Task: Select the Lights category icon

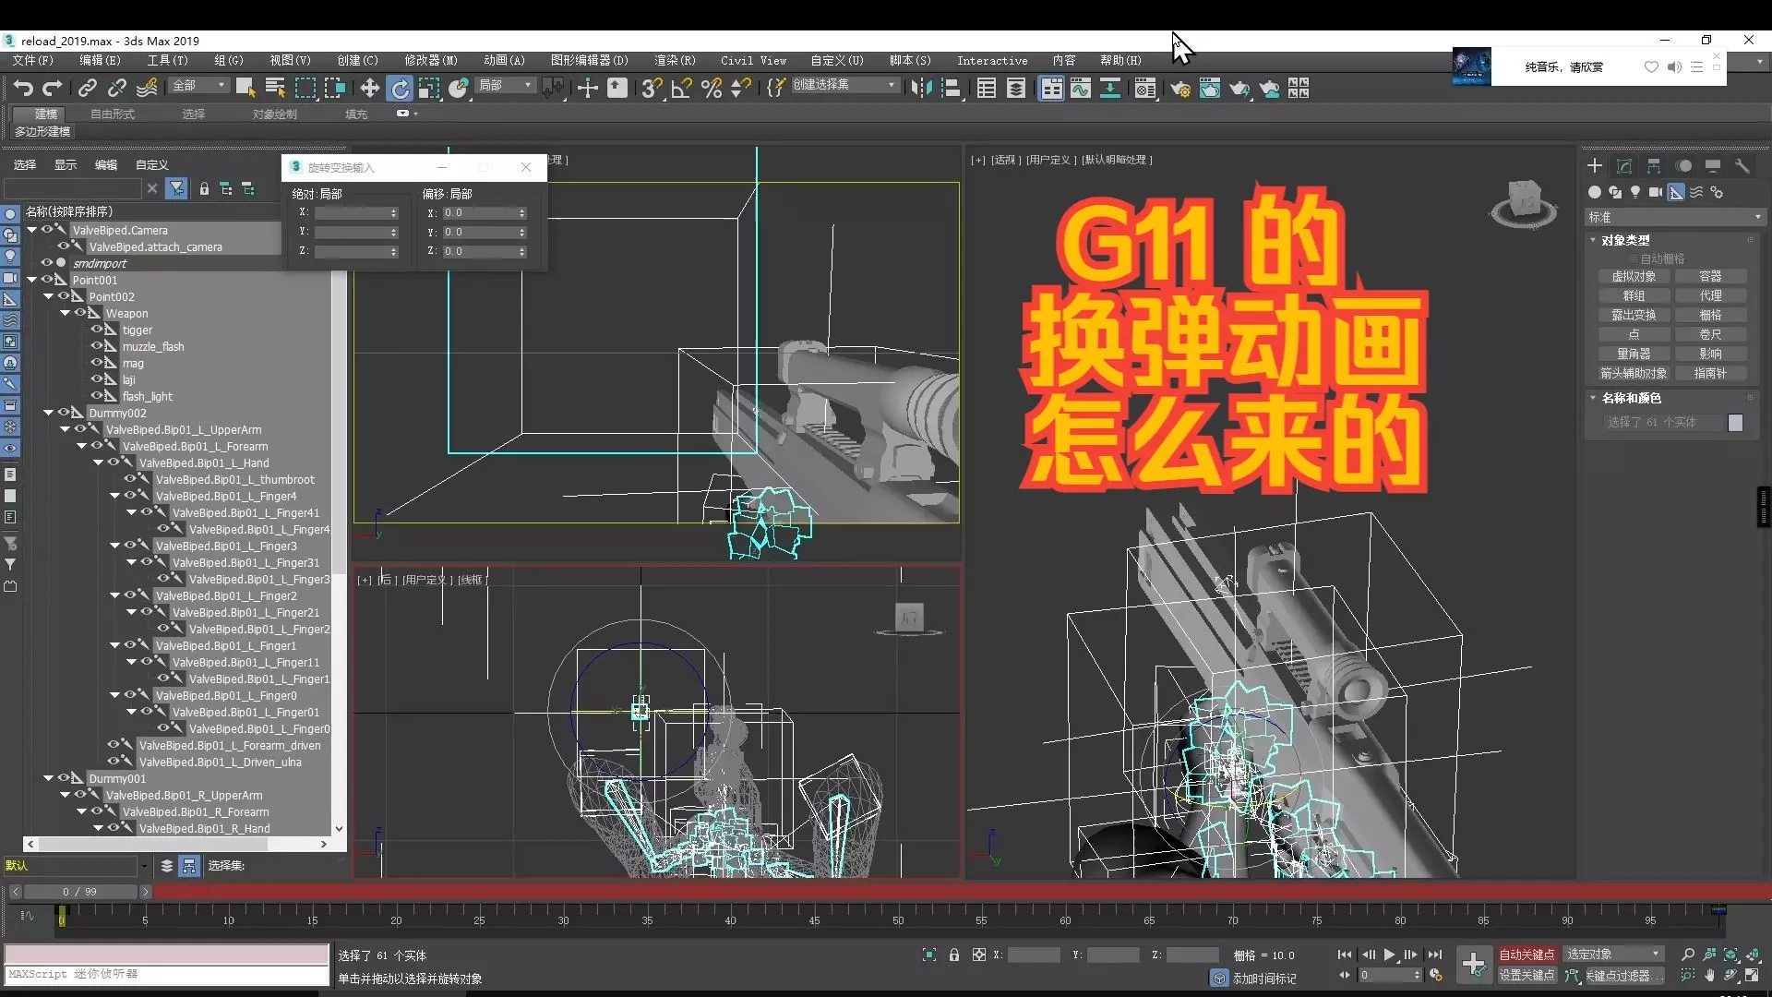Action: click(x=1635, y=192)
